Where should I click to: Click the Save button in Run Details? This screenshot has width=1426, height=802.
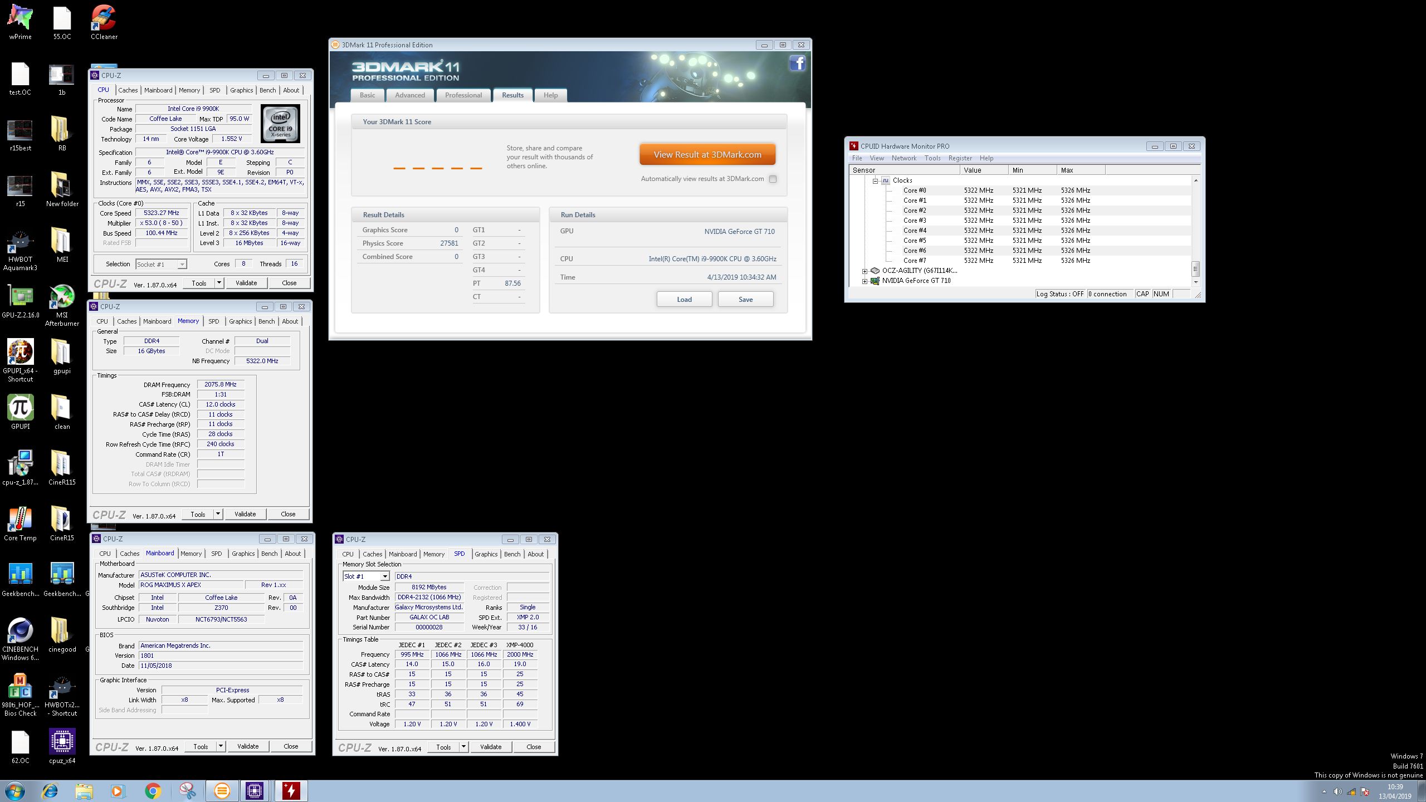[745, 299]
